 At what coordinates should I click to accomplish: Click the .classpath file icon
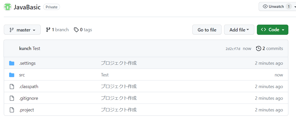click(12, 87)
